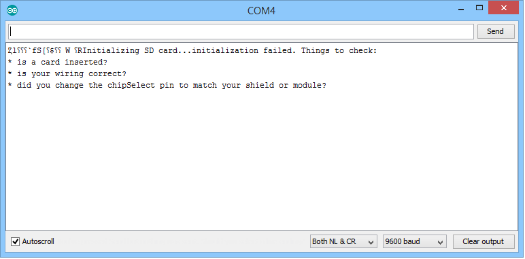Click the 'is a card inserted?' line
The image size is (525, 259).
(58, 63)
